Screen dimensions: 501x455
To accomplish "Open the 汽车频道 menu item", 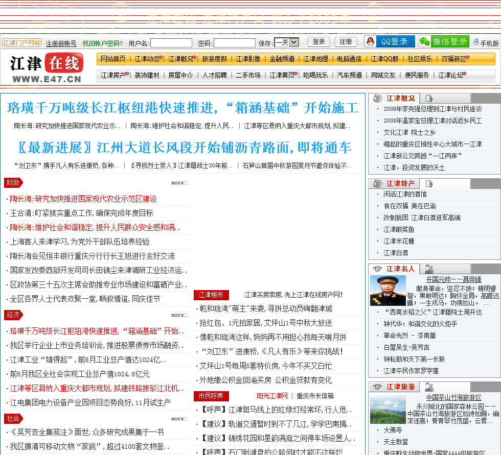I will tap(350, 75).
